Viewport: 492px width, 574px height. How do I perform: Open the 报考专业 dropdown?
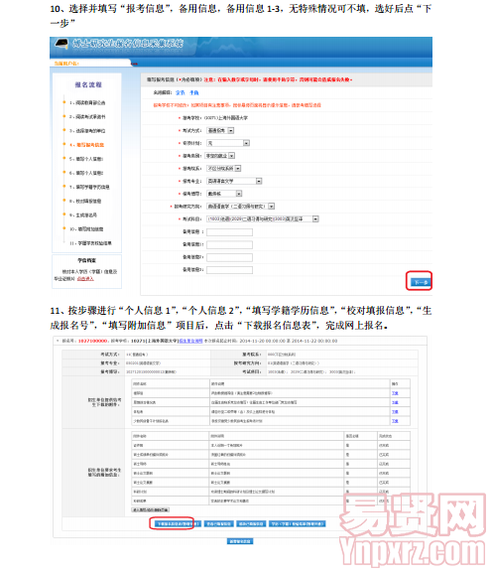pos(234,181)
